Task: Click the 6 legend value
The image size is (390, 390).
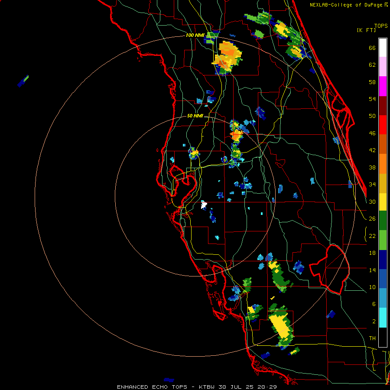Action: point(374,304)
